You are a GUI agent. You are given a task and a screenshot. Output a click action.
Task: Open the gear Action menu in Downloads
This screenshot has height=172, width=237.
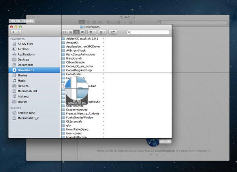pyautogui.click(x=92, y=32)
